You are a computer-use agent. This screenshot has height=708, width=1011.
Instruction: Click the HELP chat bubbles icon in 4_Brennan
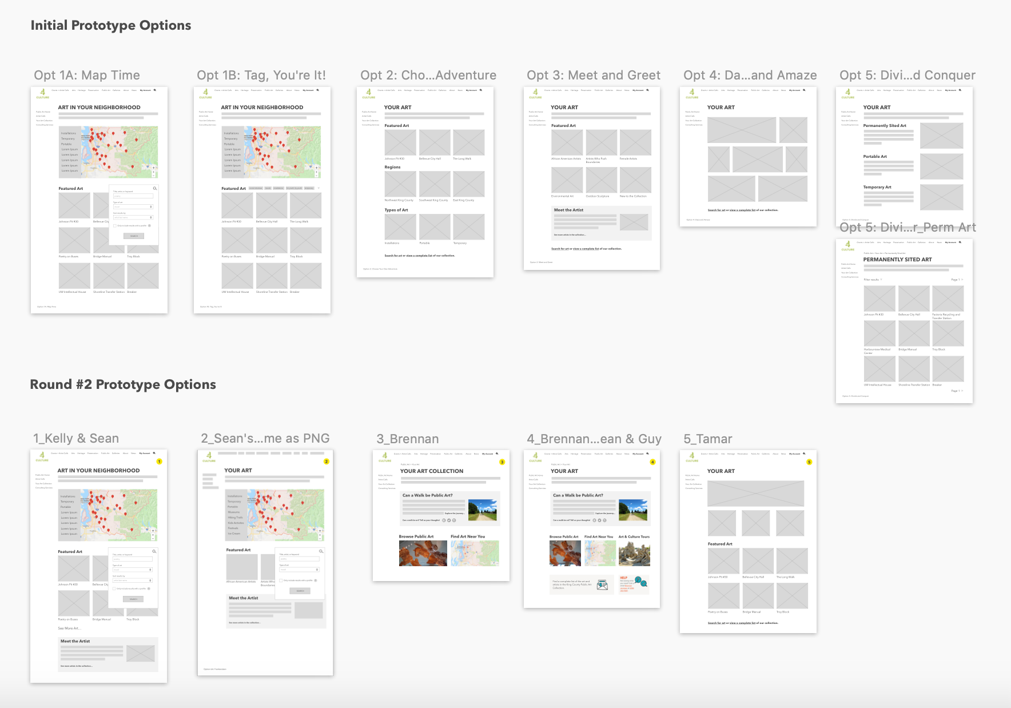(641, 583)
